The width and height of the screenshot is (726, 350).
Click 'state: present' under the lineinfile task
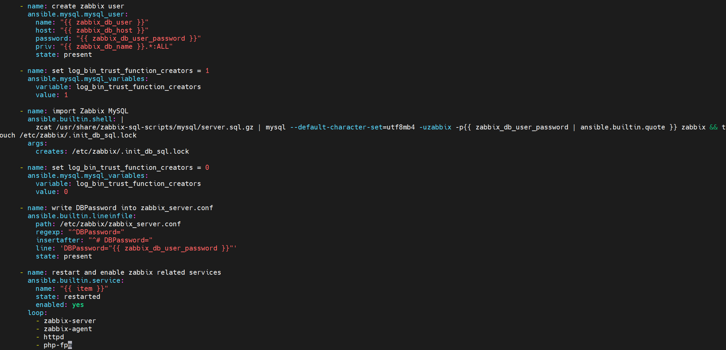coord(64,256)
